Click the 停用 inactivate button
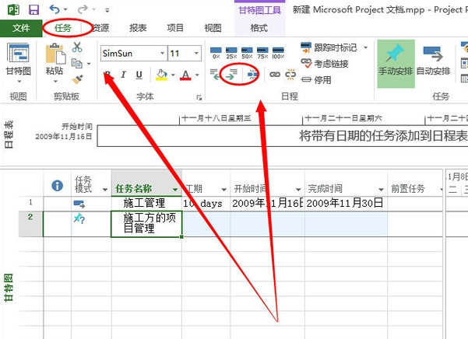Screen dimensions: 468x339 tap(316, 80)
